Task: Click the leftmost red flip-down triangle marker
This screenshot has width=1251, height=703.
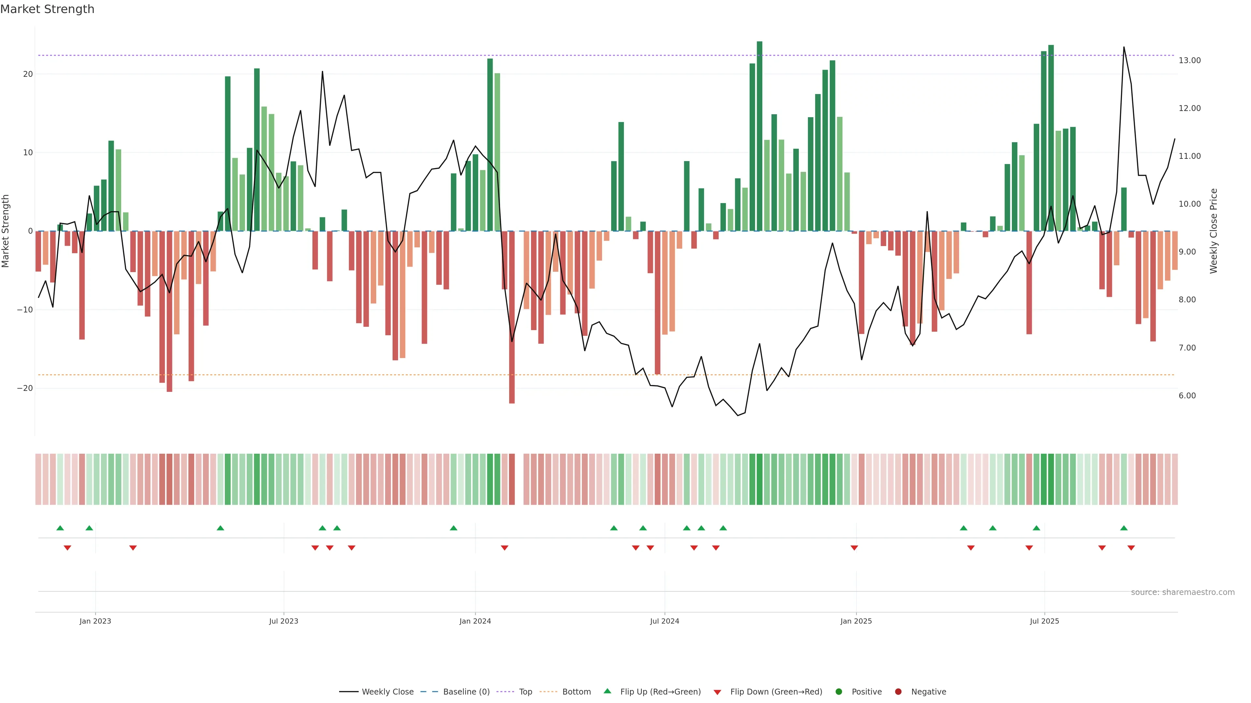Action: click(67, 548)
